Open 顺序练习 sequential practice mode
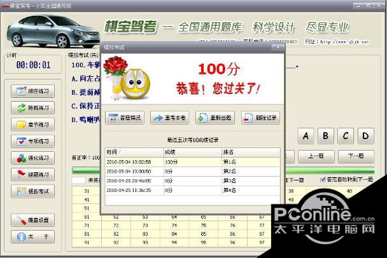The width and height of the screenshot is (387, 258). (x=33, y=91)
